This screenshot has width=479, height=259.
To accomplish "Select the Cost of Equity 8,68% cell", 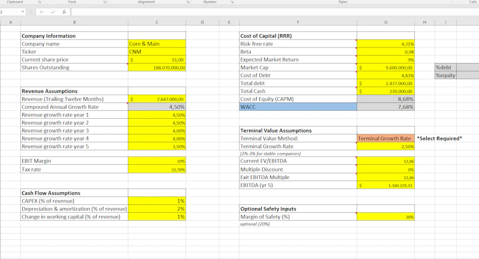I will pos(386,99).
